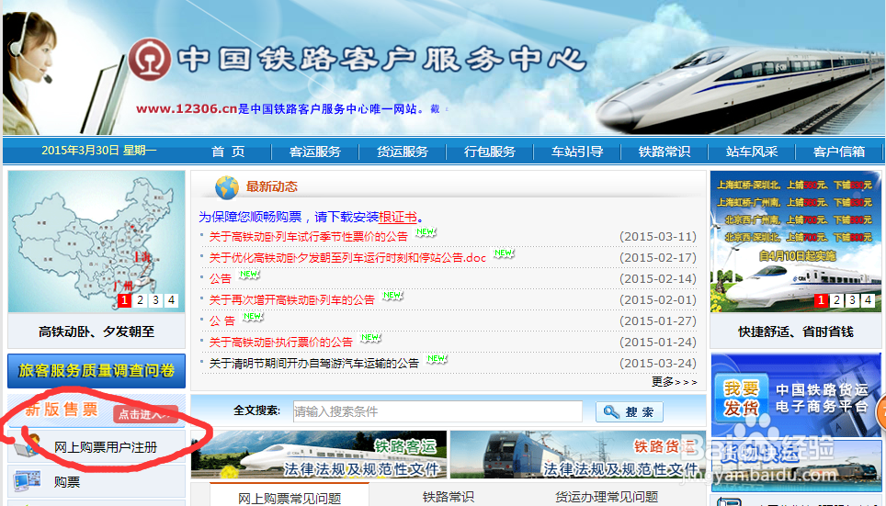Open the 客户信箱 menu
Image resolution: width=886 pixels, height=506 pixels.
click(x=838, y=152)
